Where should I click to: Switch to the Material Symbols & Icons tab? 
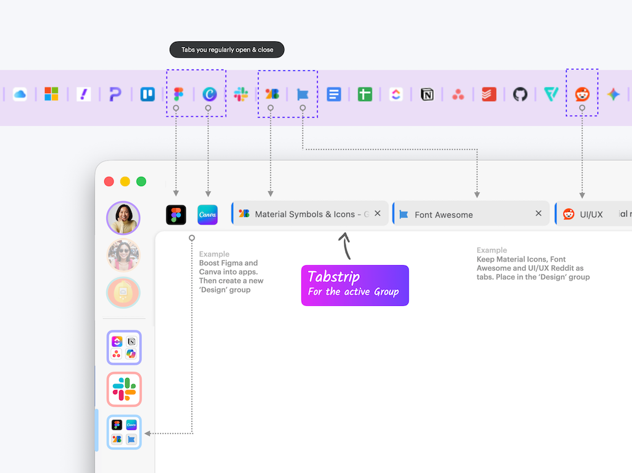pos(305,214)
